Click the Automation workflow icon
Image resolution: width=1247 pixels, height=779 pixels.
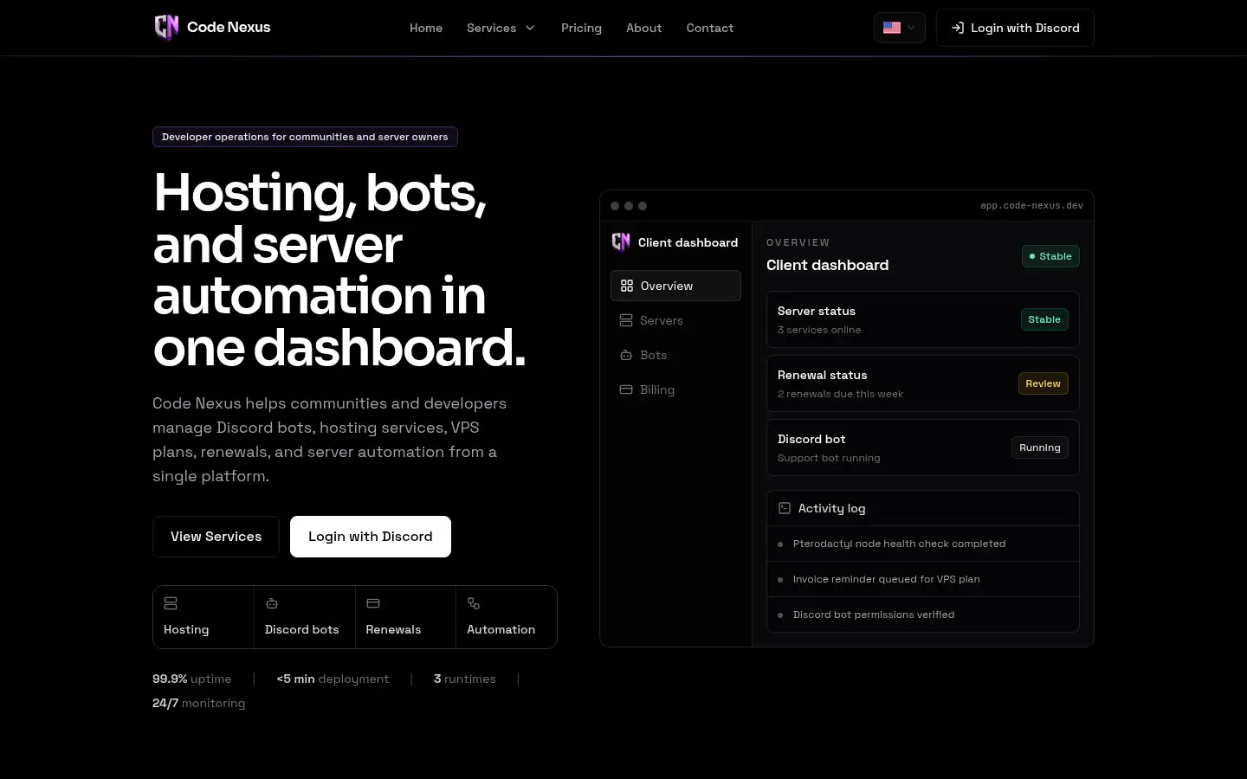[x=474, y=603]
